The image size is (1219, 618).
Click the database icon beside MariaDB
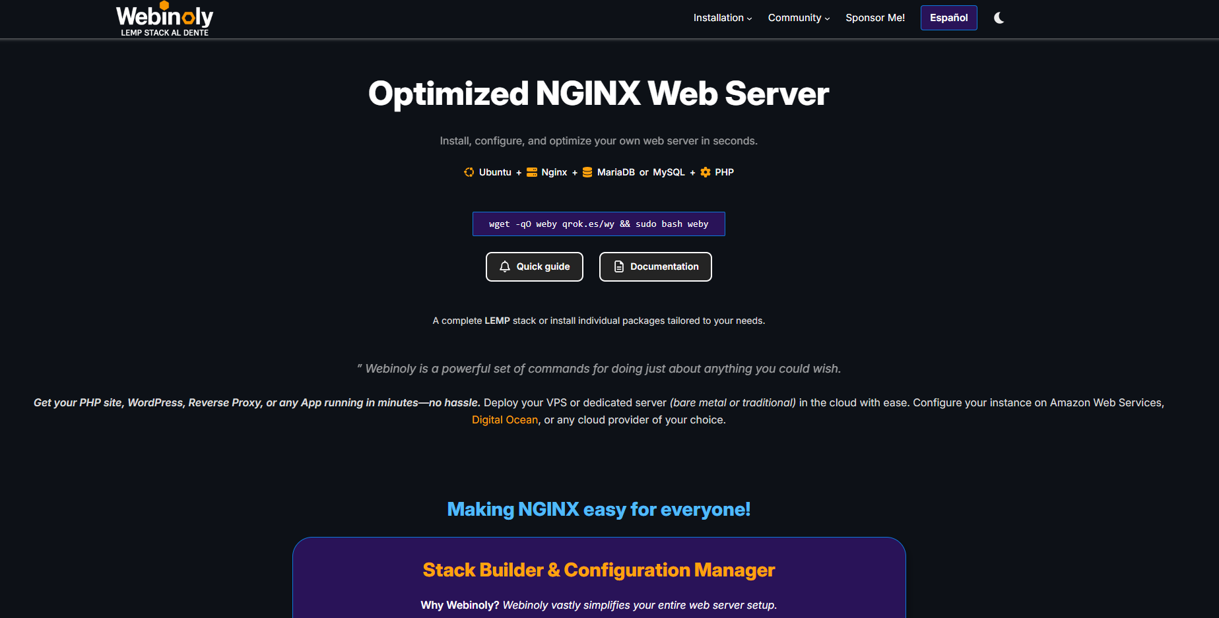pos(587,172)
